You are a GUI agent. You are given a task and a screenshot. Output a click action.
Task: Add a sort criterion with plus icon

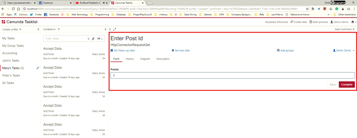tap(59, 29)
